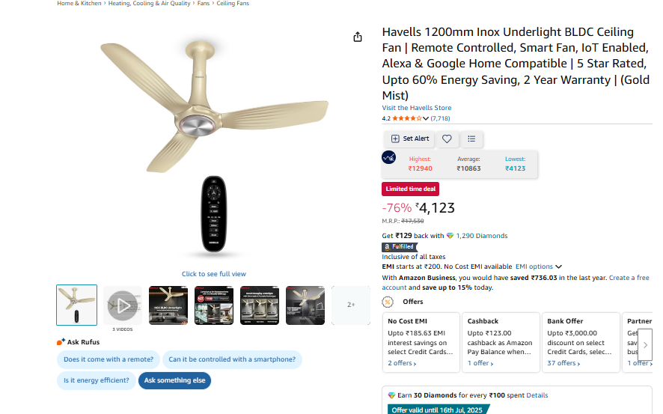
Task: Set a price alert
Action: point(410,138)
